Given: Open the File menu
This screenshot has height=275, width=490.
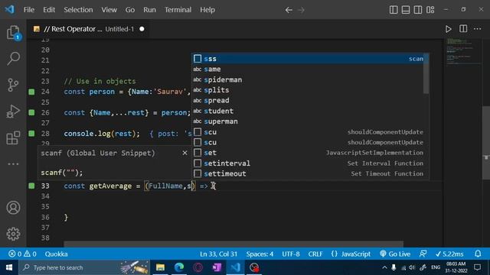Looking at the screenshot, I should 29,10.
